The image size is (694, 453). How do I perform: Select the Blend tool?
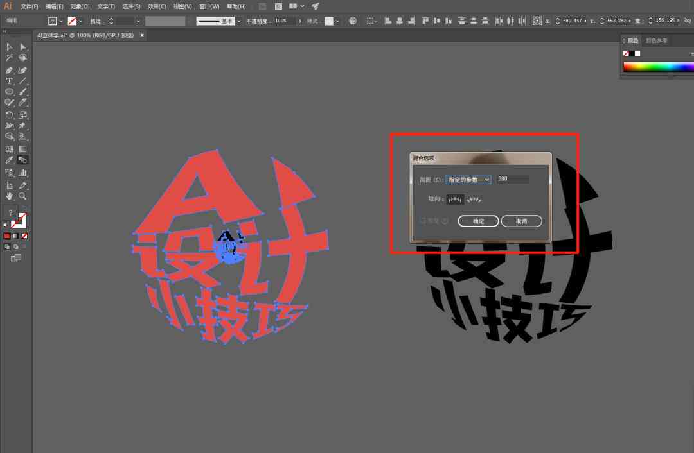(x=22, y=160)
